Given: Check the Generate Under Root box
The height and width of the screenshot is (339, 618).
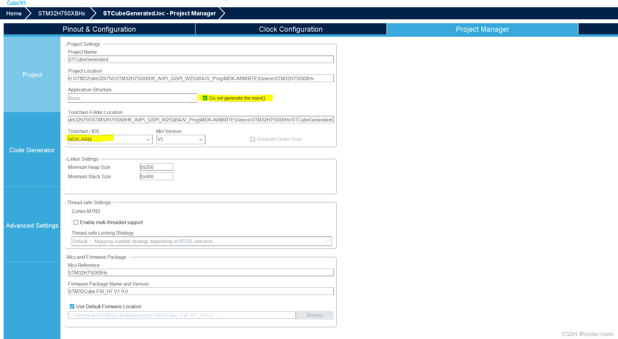Looking at the screenshot, I should (x=253, y=139).
